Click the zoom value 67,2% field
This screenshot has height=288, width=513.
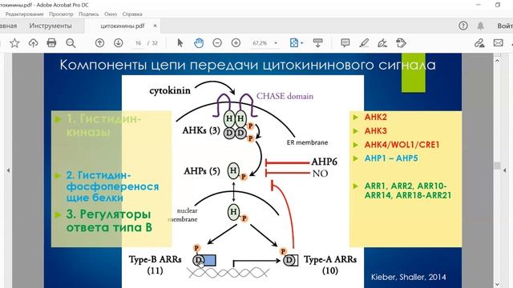pos(260,43)
